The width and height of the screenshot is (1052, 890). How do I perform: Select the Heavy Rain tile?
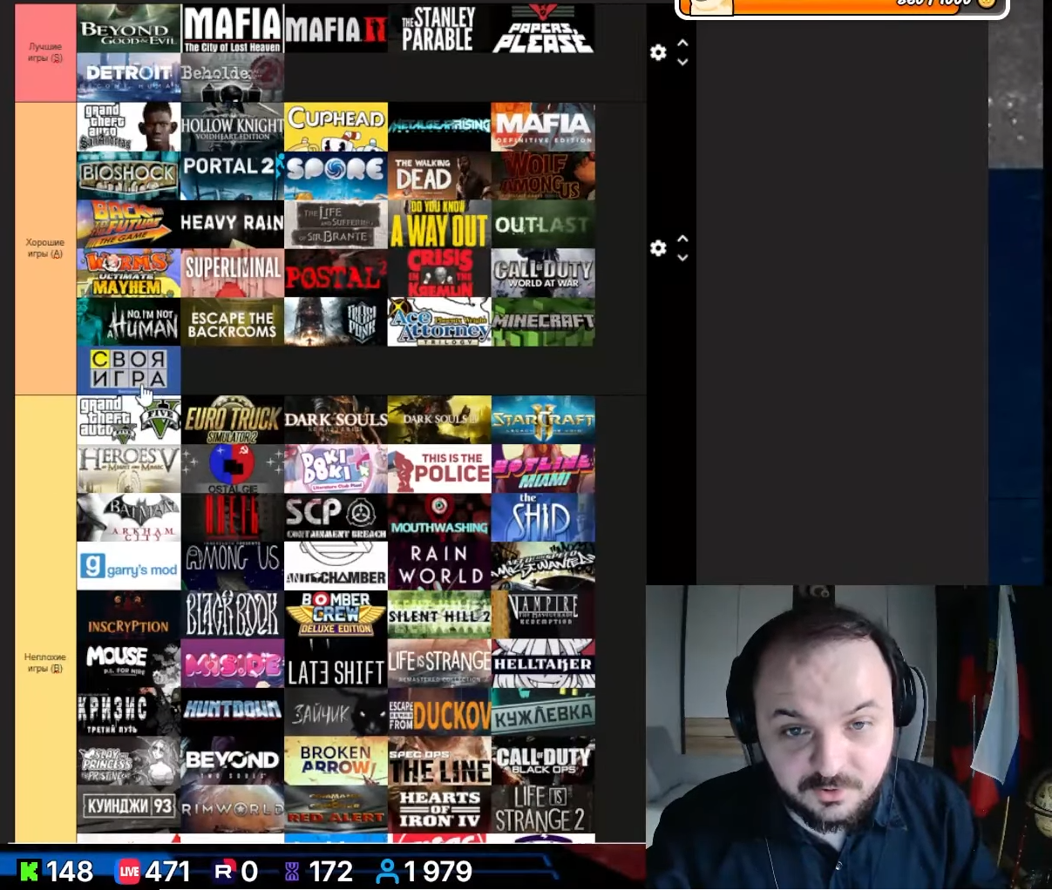233,225
